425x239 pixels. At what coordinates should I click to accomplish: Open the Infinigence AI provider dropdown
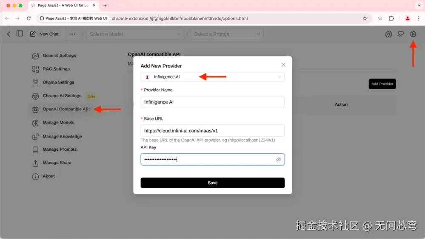point(213,77)
